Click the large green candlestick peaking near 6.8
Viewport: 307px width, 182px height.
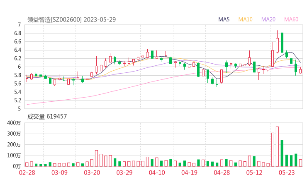282,43
